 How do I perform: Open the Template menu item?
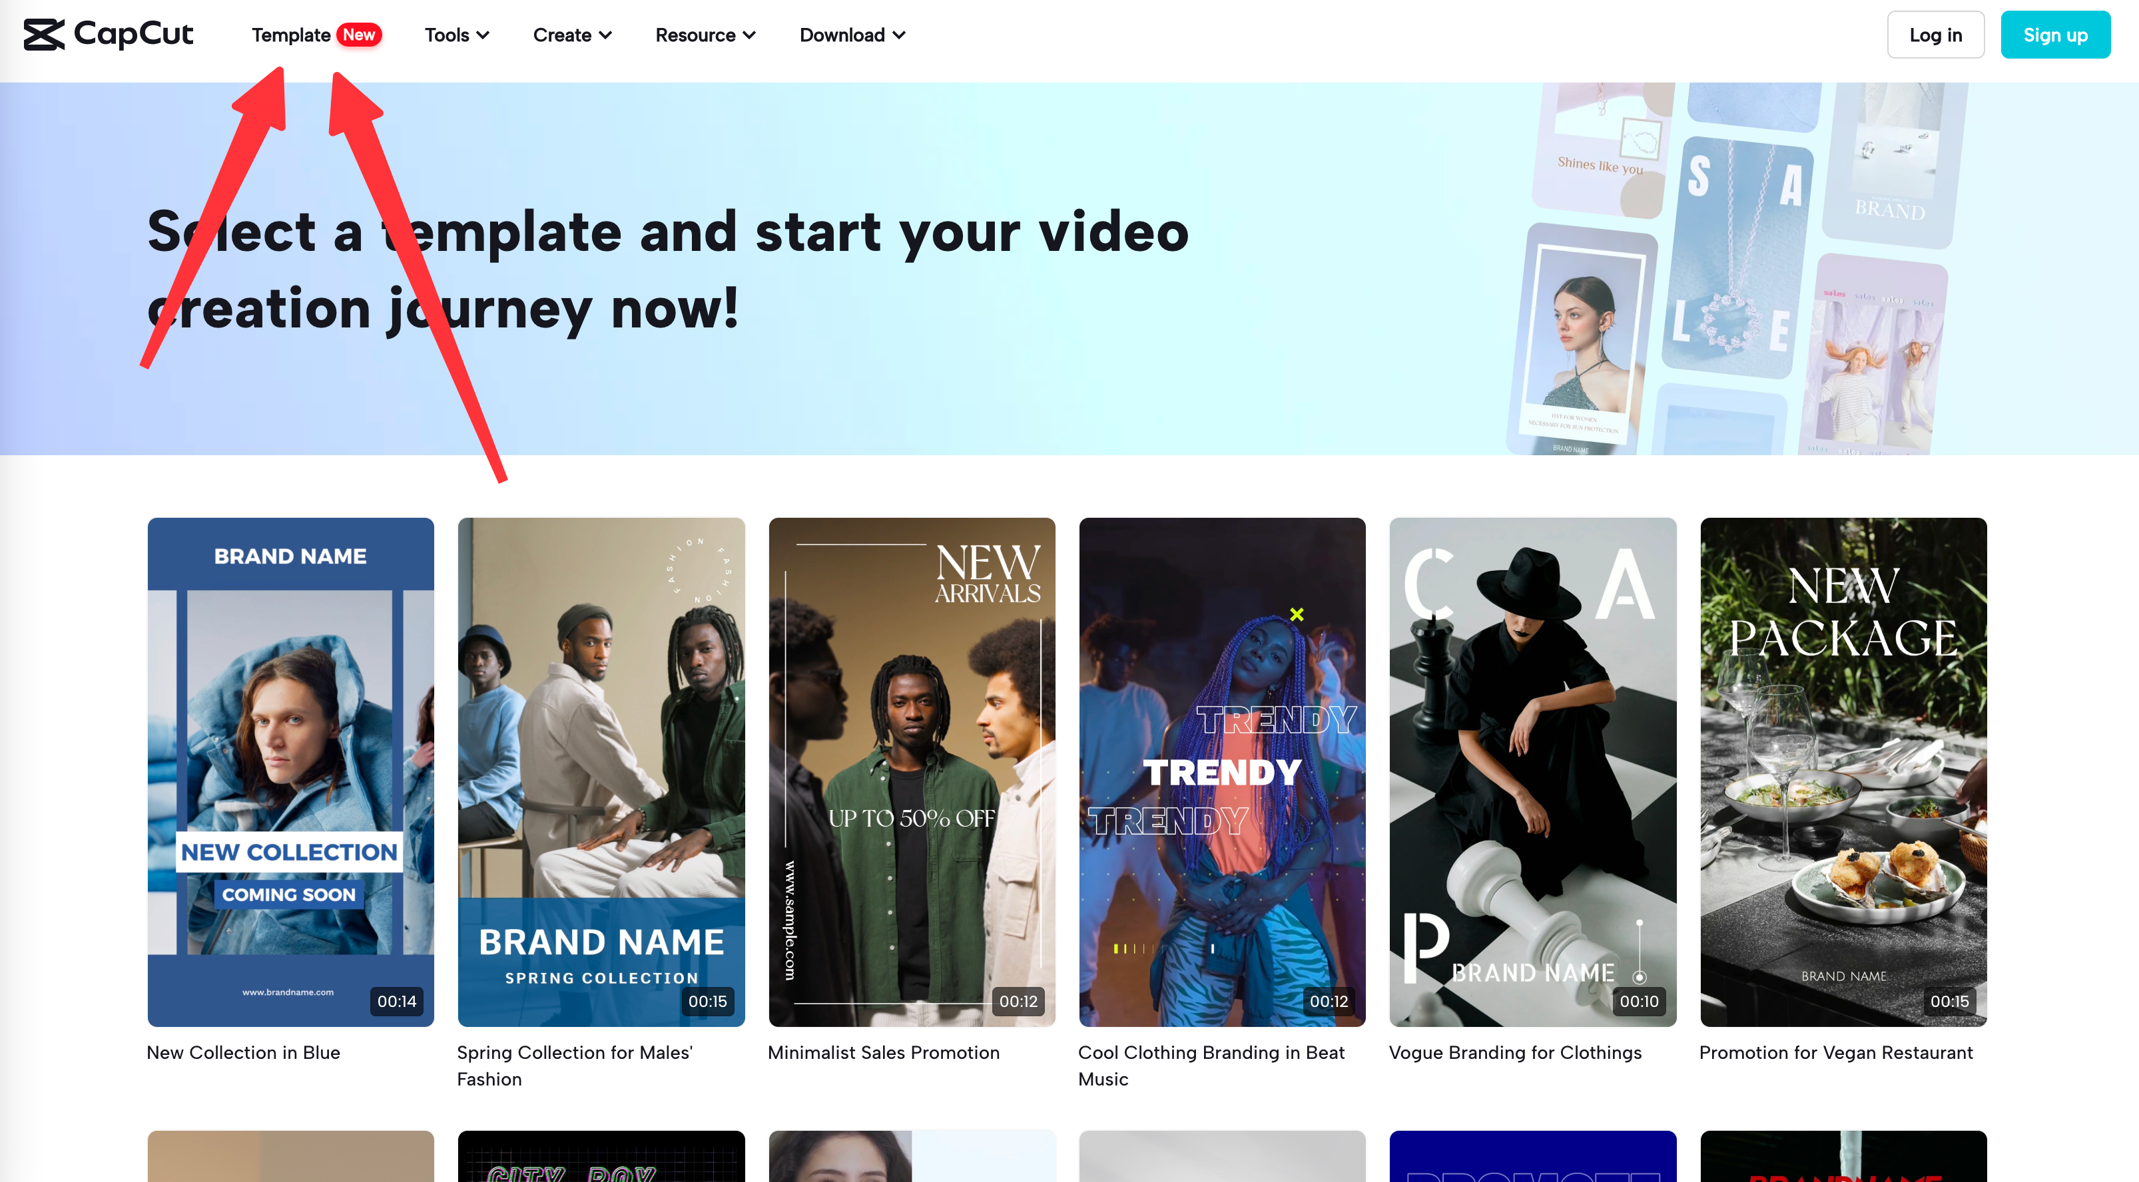click(x=290, y=35)
